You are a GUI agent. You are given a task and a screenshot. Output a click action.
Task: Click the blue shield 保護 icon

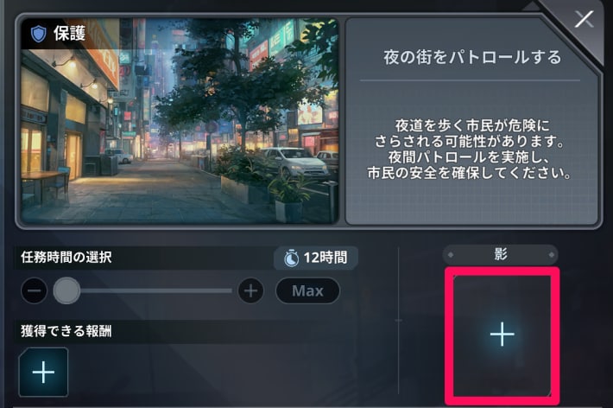coord(38,34)
